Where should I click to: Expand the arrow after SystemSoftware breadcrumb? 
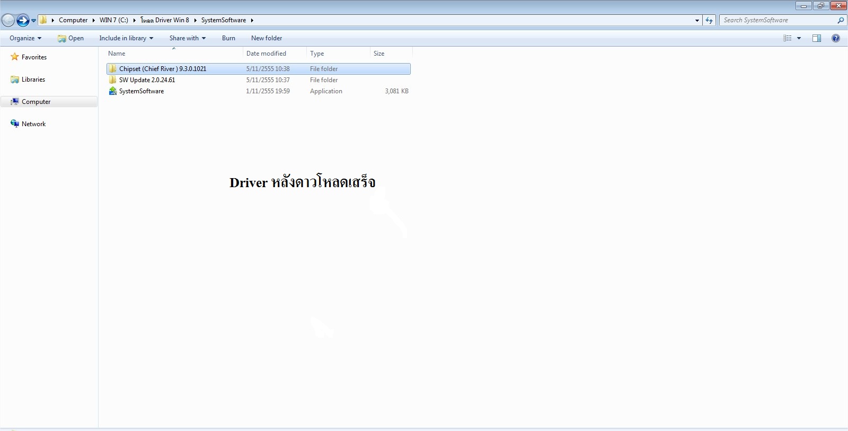coord(252,20)
